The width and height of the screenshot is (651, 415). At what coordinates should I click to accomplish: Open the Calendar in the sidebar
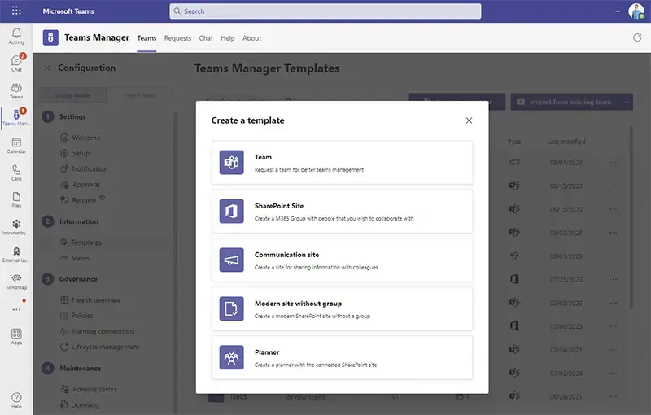tap(16, 146)
